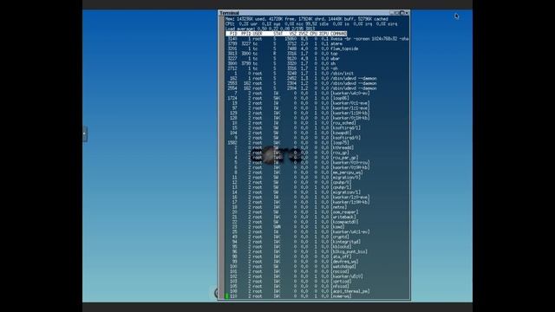Click the USER column header

(x=258, y=34)
